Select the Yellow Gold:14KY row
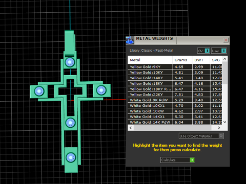This screenshot has height=184, width=246. pos(175,78)
